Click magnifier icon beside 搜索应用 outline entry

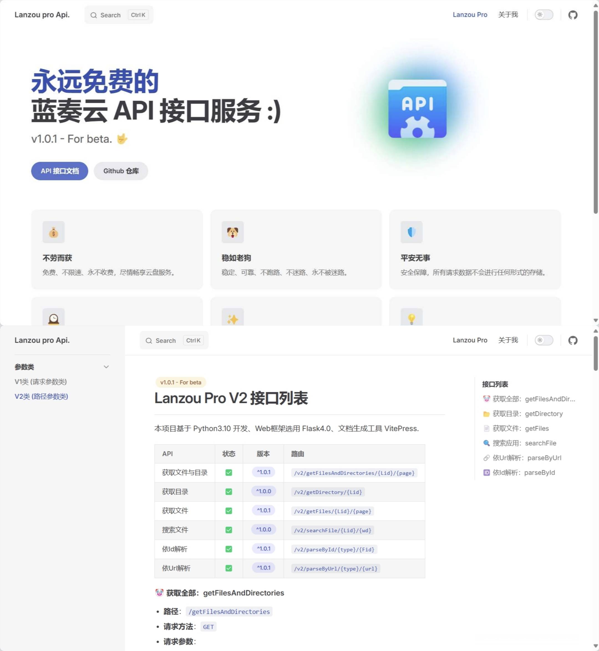point(486,443)
